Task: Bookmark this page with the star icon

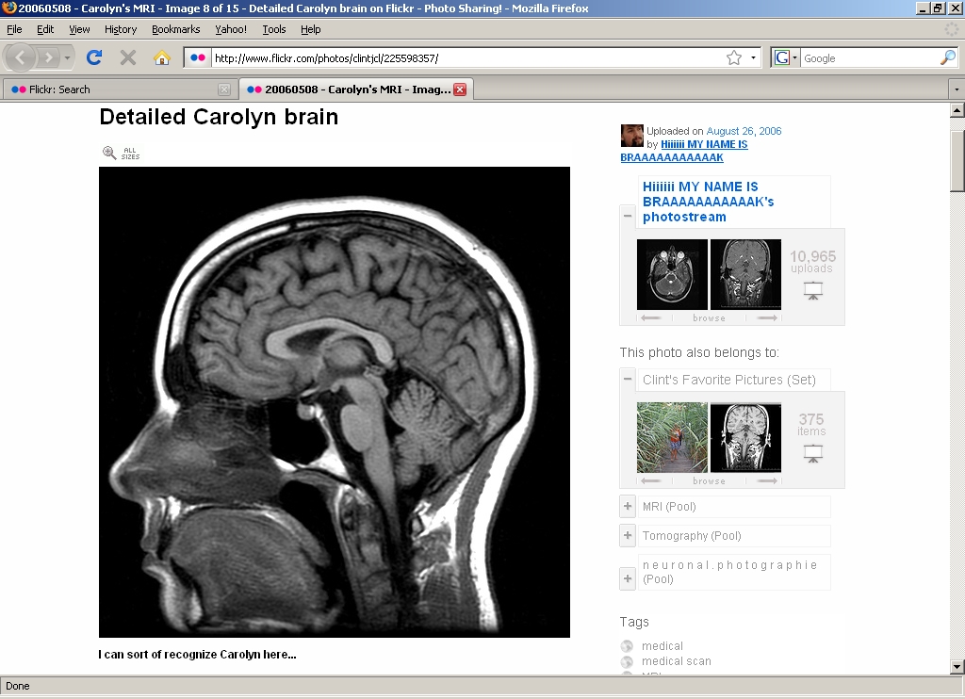Action: (x=734, y=57)
